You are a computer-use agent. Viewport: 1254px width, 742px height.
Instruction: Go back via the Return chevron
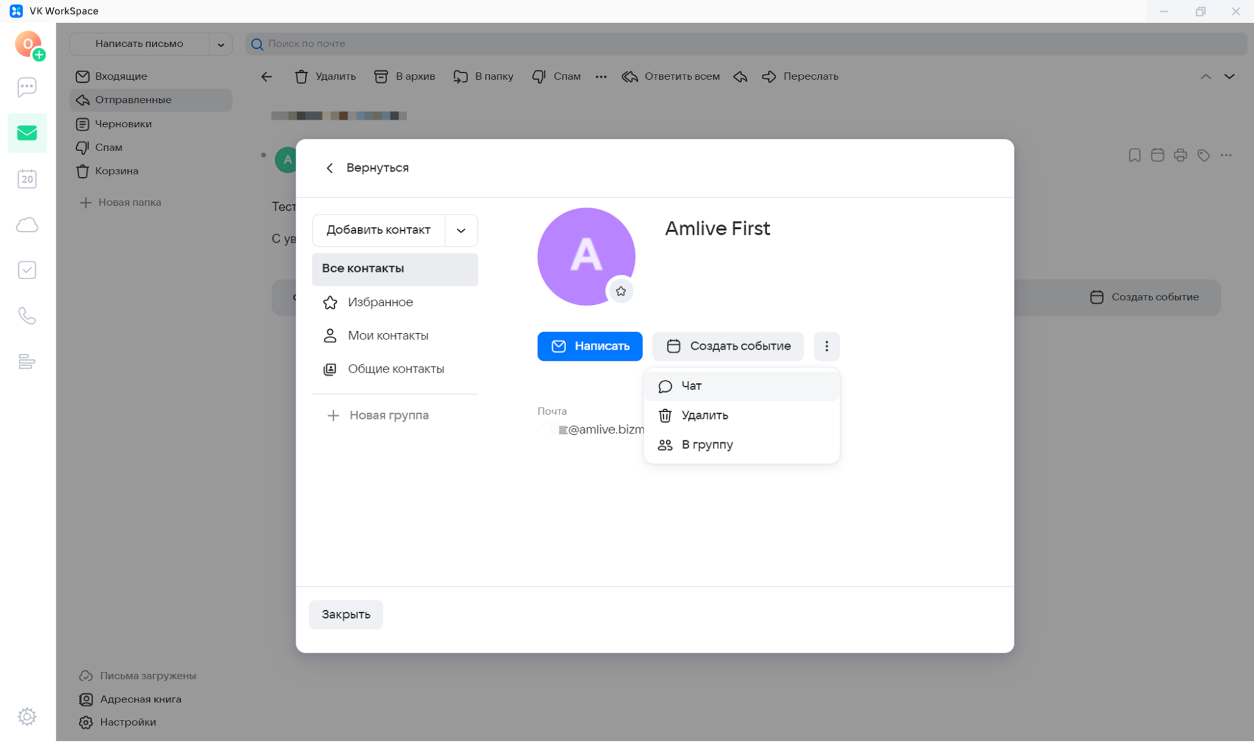(x=330, y=168)
